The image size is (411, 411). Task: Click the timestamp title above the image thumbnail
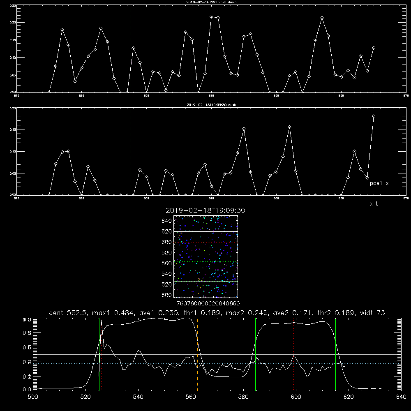[205, 210]
